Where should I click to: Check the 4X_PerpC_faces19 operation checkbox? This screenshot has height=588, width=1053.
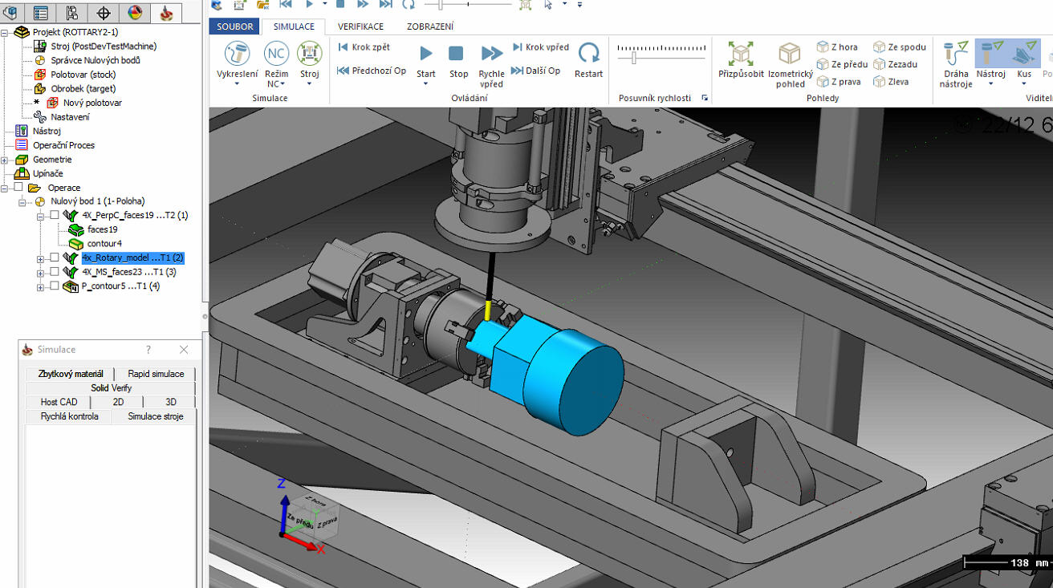(55, 215)
